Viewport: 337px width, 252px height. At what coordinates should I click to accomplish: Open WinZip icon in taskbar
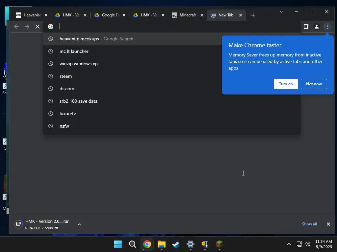tap(205, 244)
